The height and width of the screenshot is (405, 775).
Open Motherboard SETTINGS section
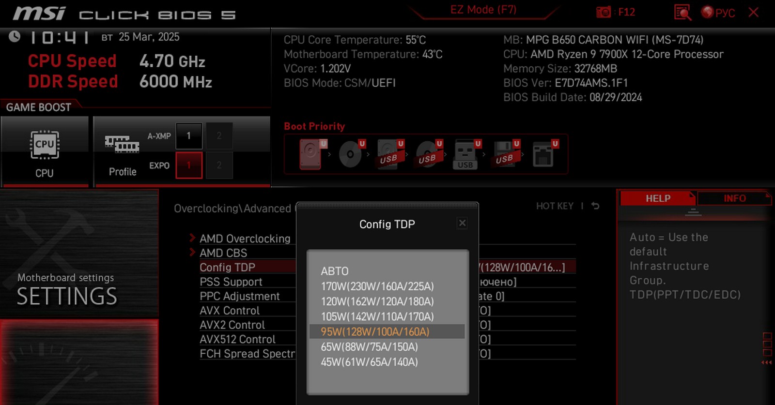pyautogui.click(x=79, y=253)
